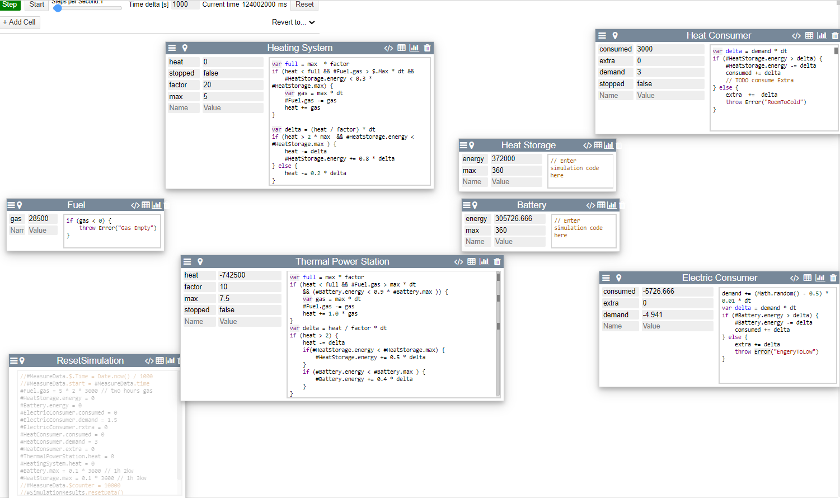Click the Start simulation button
The width and height of the screenshot is (840, 498).
37,4
